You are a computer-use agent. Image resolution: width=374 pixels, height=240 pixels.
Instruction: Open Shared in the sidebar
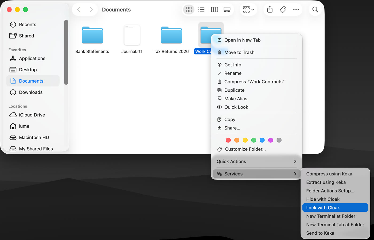tap(33, 36)
